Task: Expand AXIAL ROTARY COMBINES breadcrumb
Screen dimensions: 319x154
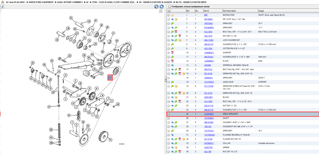Action: point(56,2)
